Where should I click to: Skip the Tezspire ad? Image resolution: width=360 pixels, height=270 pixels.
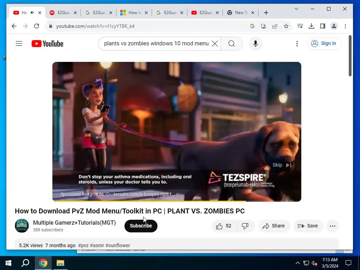click(282, 165)
